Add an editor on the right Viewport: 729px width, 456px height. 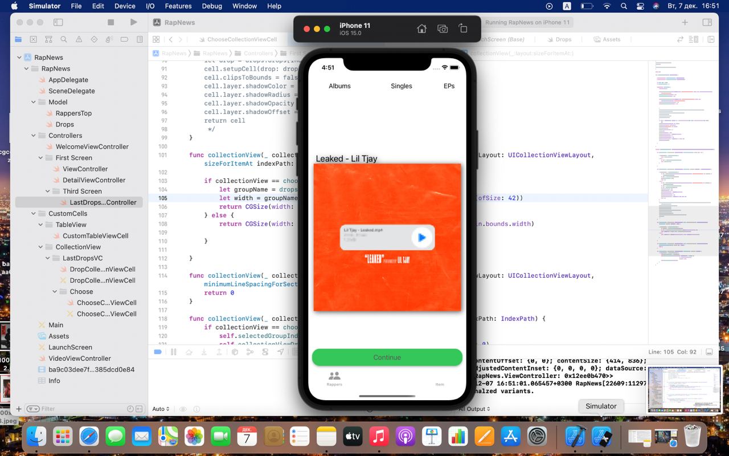[x=710, y=39]
